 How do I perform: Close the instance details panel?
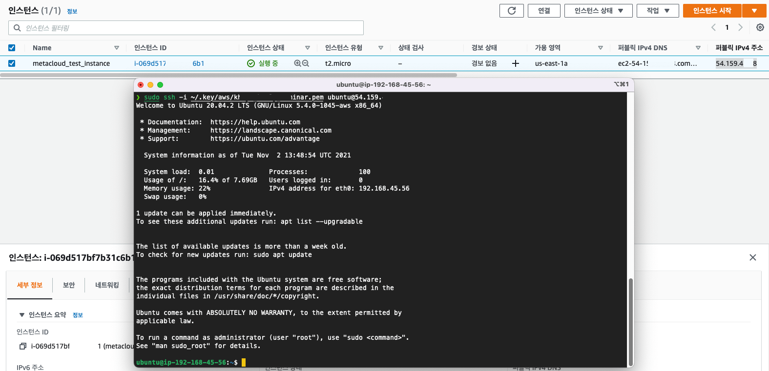(753, 257)
